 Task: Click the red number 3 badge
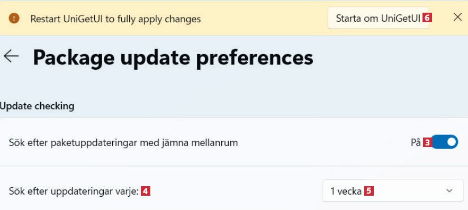[x=427, y=143]
